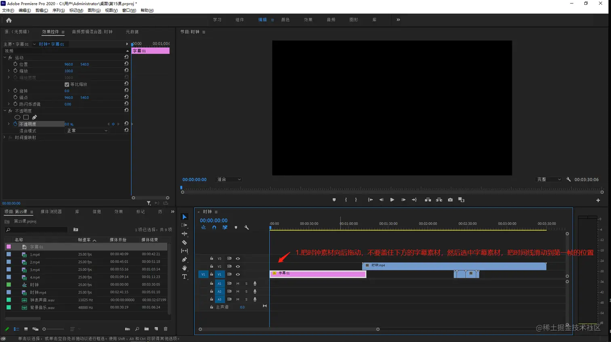This screenshot has height=342, width=611.
Task: Toggle V2 track output eye
Action: [x=238, y=266]
